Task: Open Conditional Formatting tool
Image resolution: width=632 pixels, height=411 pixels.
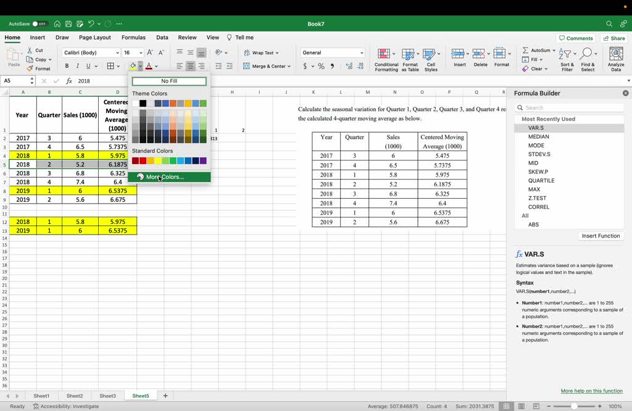Action: [x=386, y=60]
